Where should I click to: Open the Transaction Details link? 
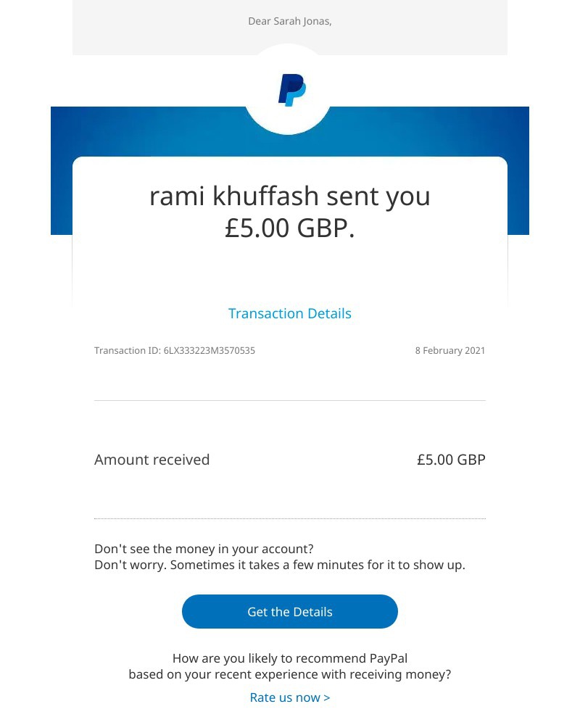(x=290, y=313)
